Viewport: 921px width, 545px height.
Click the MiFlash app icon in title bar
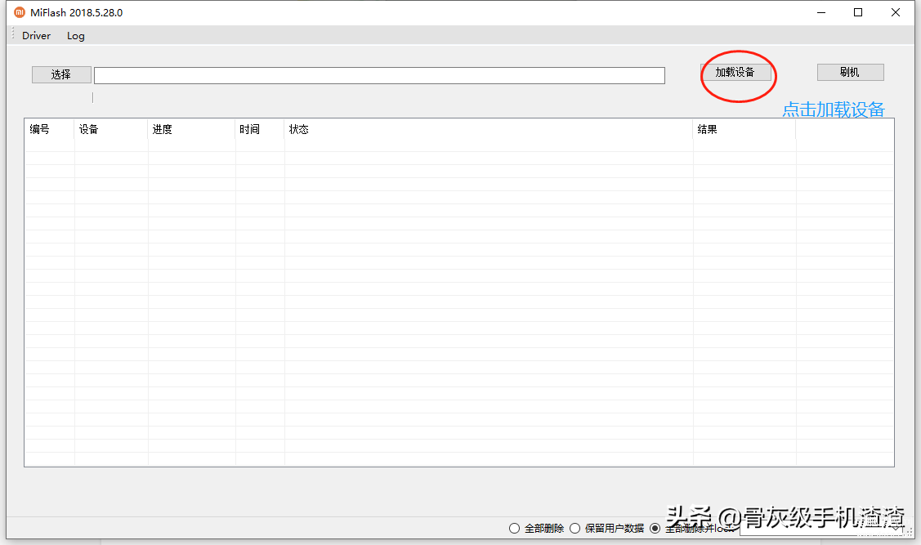point(20,12)
